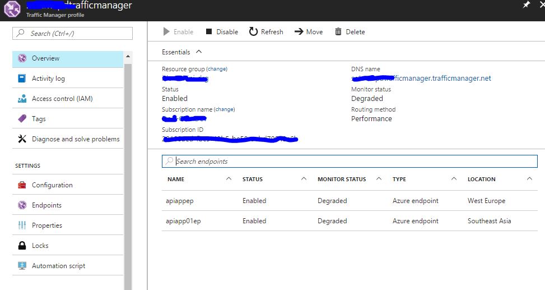
Task: Click the Locks padlock icon
Action: pos(22,246)
